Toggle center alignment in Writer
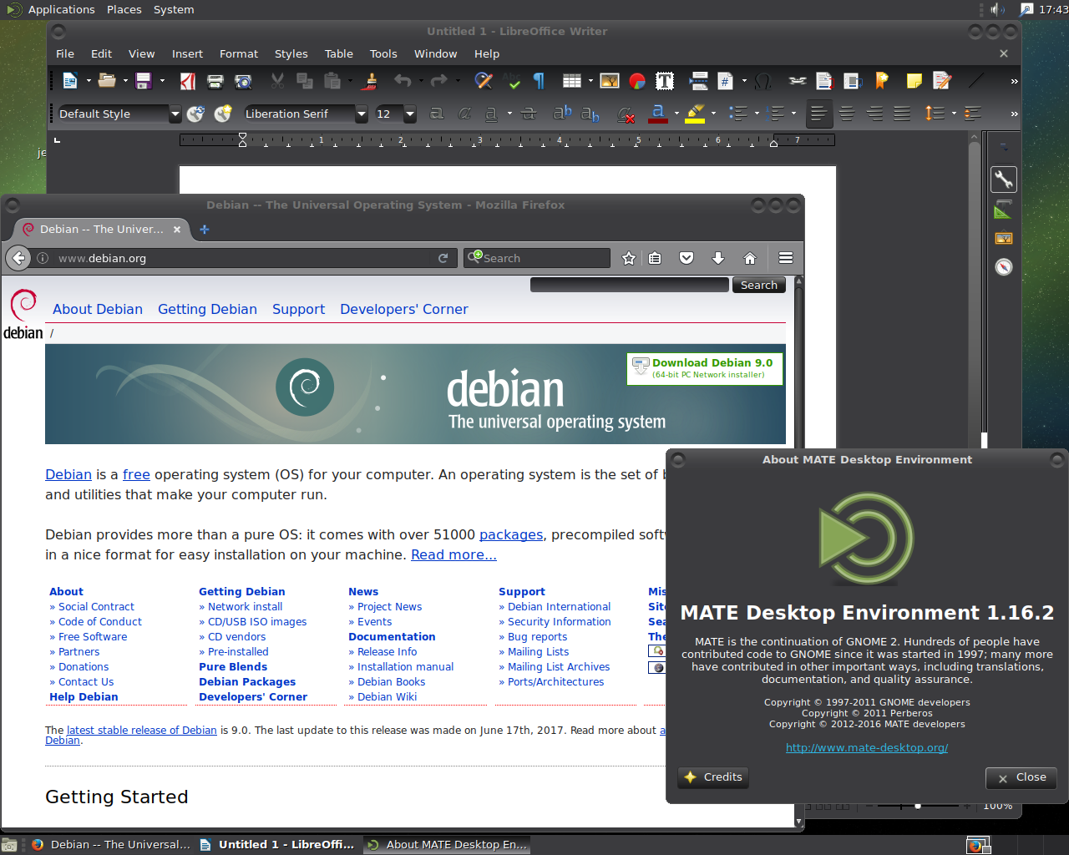This screenshot has width=1069, height=855. [847, 114]
